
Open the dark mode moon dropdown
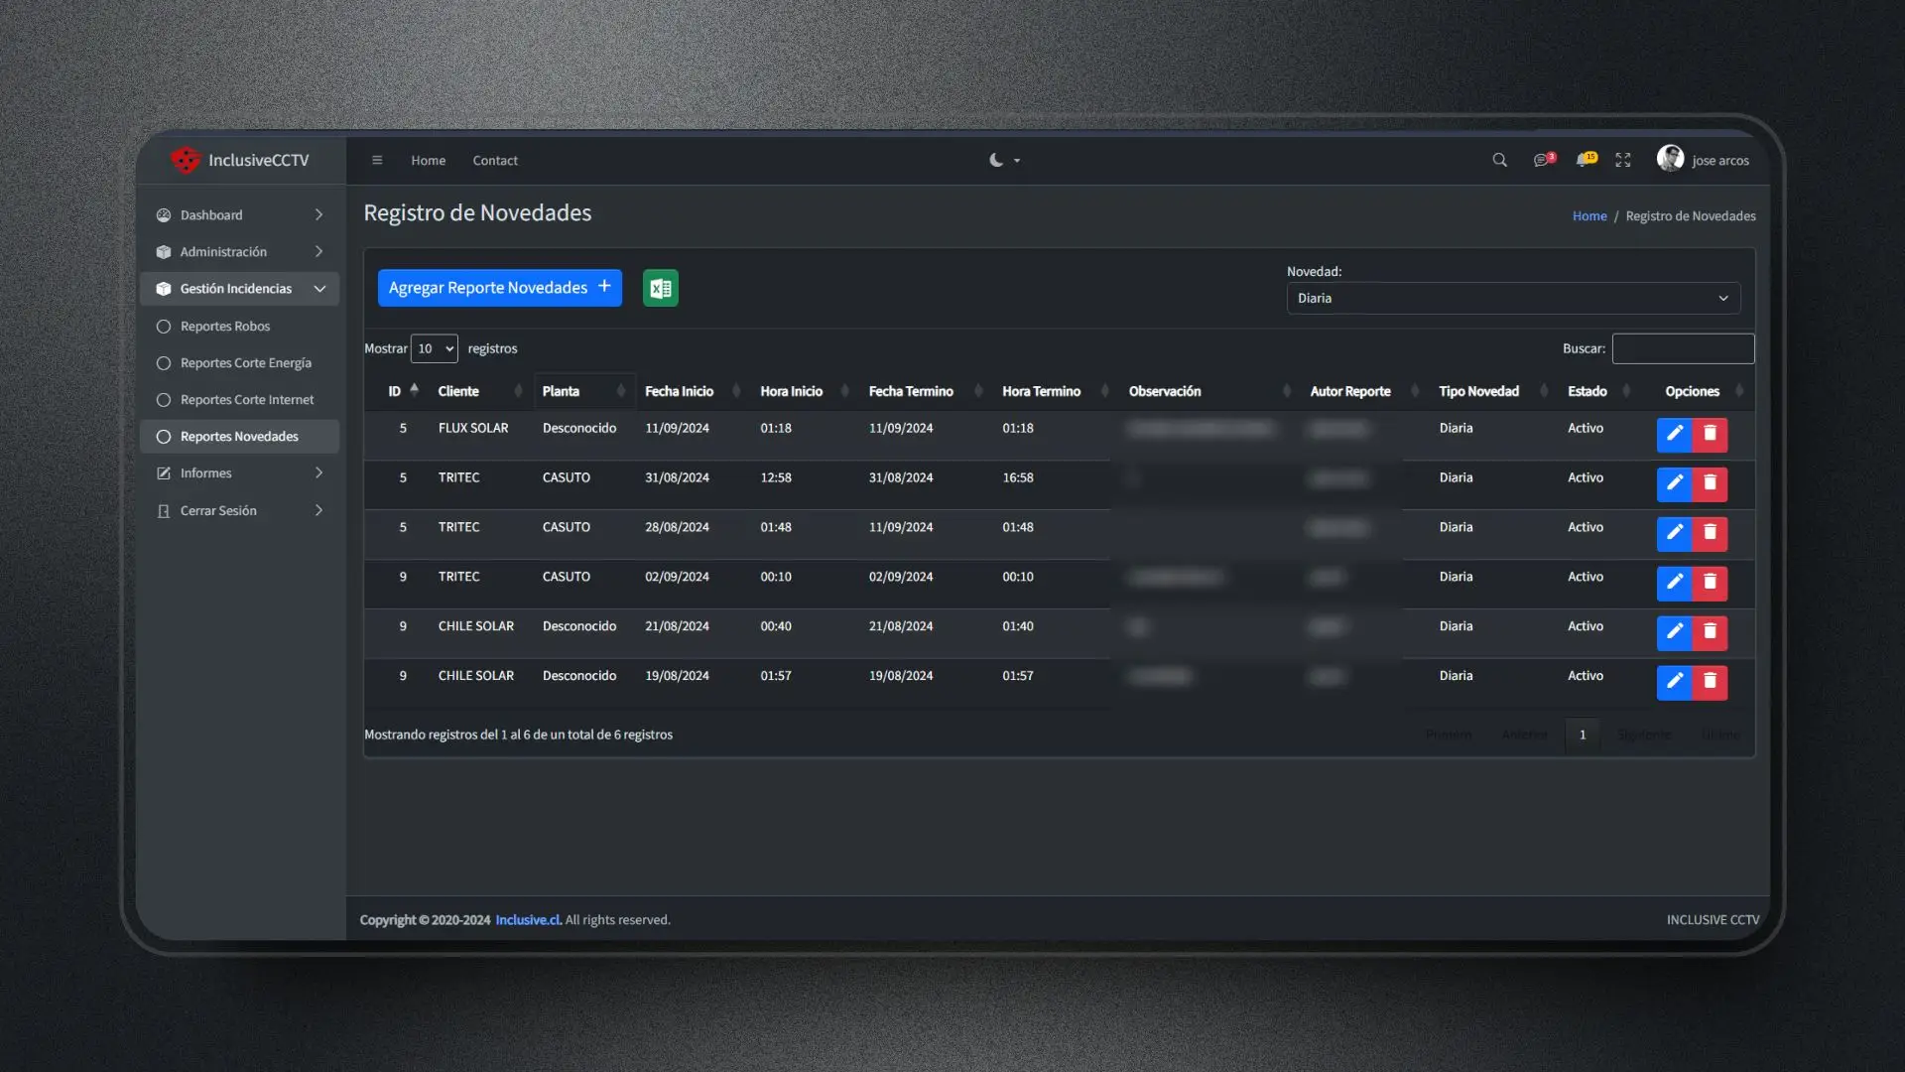1004,160
